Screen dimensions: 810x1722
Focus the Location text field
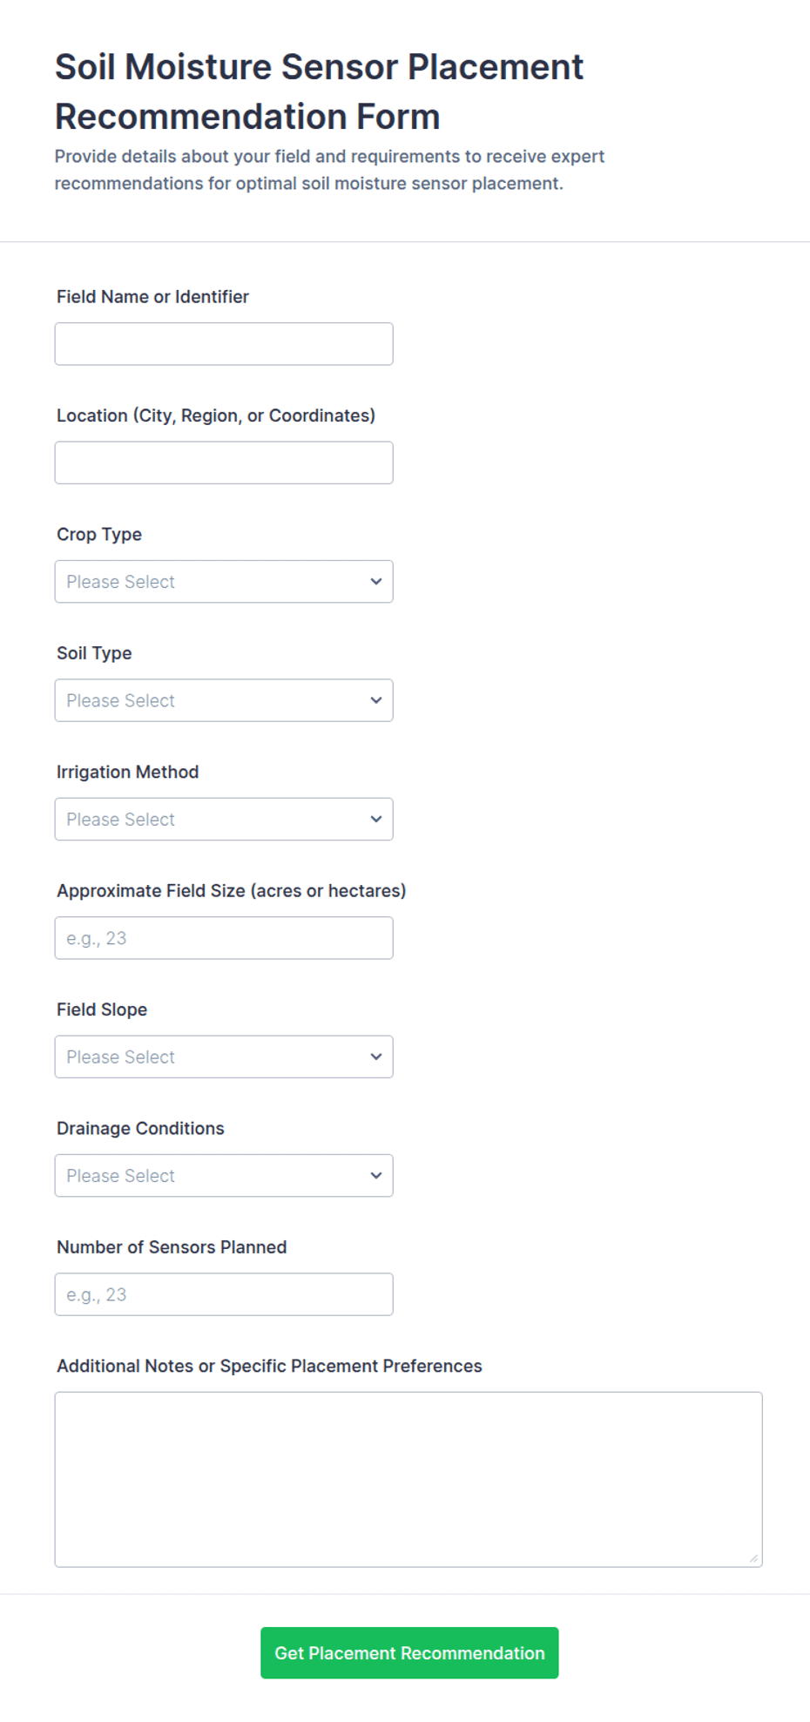coord(224,463)
